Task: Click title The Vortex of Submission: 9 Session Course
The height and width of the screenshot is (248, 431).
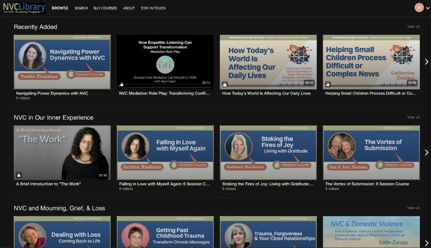Action: (367, 184)
